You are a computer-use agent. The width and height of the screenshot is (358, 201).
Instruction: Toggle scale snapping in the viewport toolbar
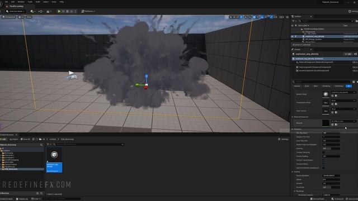click(x=271, y=17)
